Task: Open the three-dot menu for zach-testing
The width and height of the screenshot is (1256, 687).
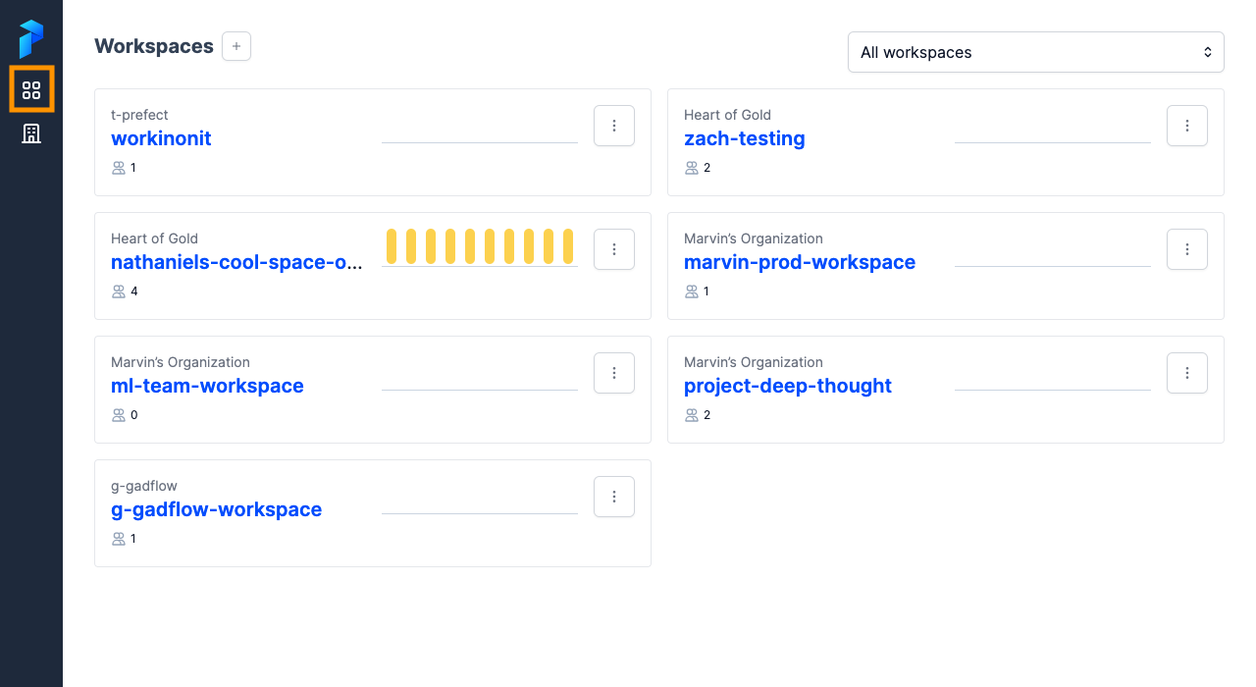Action: click(1187, 126)
